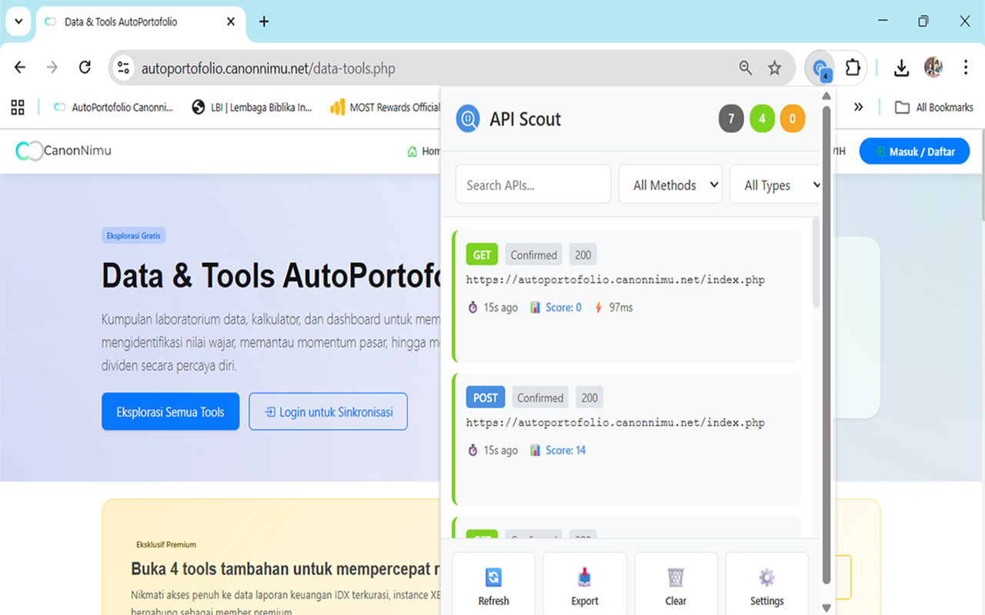Click the Chrome profile avatar
The image size is (985, 615).
tap(933, 68)
